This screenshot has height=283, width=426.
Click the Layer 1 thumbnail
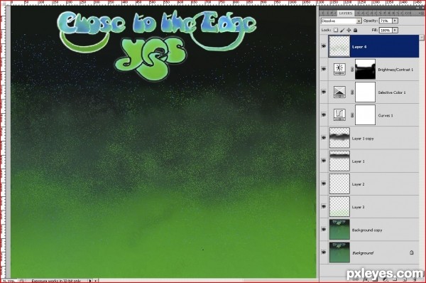(x=339, y=161)
